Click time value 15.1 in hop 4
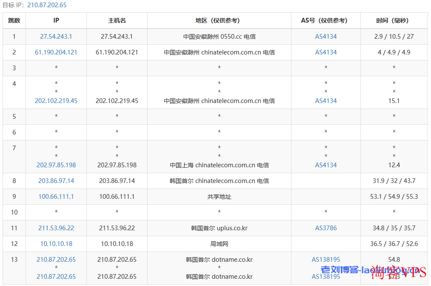Viewport: 431px width, 286px height. (394, 100)
